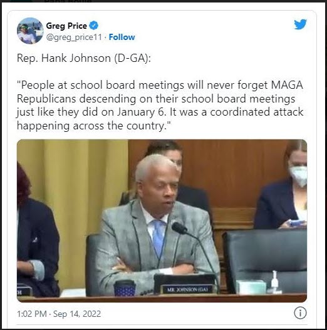
Task: Click the "Rep. Hank Johnson (D-GA):" text line
Action: pyautogui.click(x=84, y=58)
